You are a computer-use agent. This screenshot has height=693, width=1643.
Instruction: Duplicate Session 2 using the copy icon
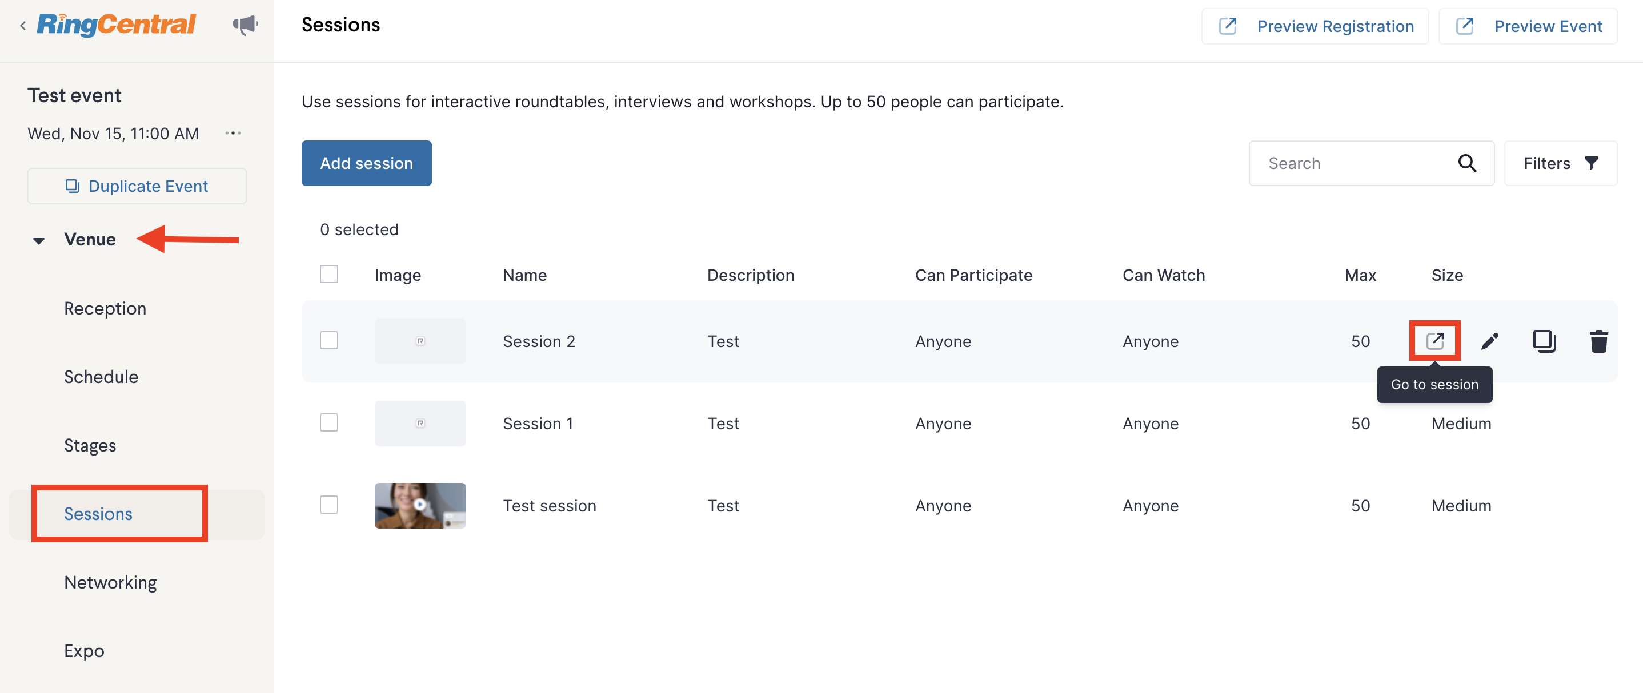tap(1544, 341)
